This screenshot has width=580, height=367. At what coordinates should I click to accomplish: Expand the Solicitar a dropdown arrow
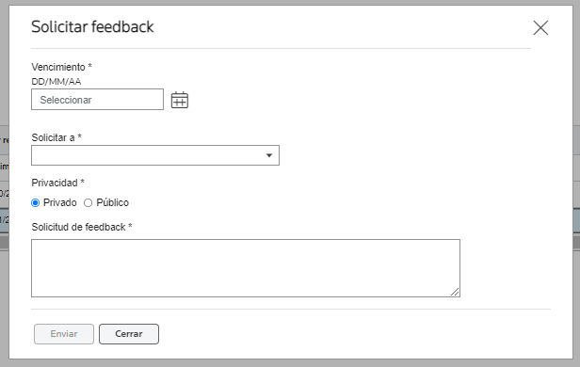pos(269,155)
